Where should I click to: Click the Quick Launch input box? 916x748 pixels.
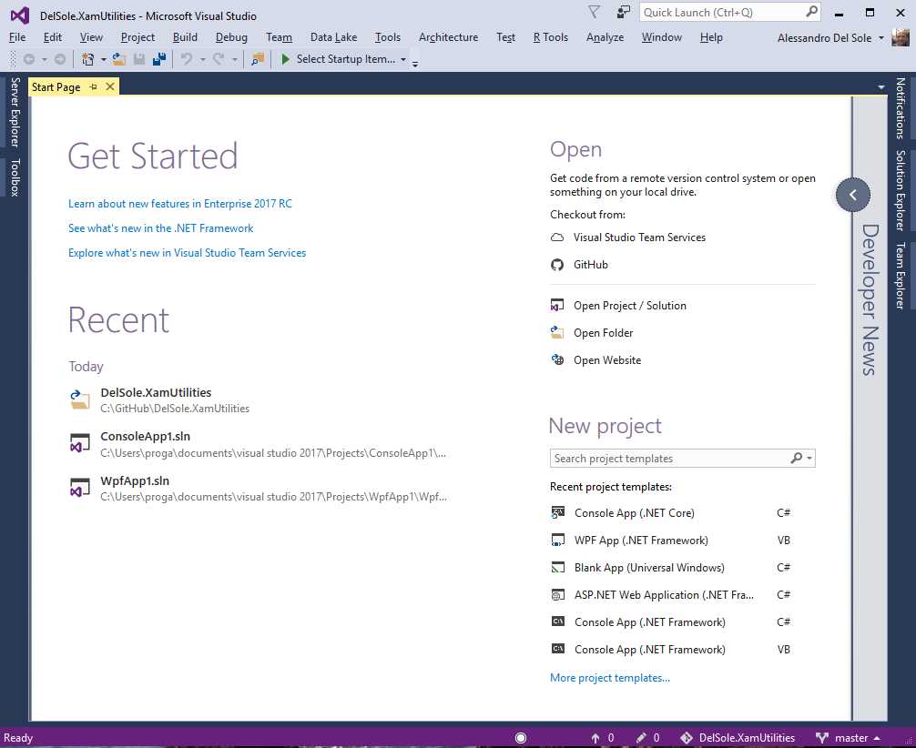click(x=729, y=12)
